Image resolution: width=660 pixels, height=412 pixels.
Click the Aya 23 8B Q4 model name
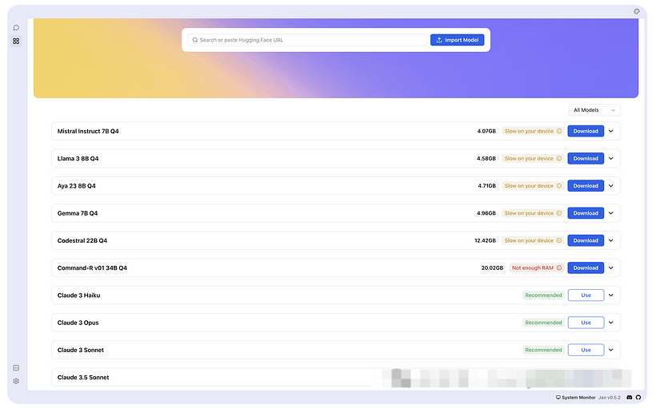point(77,185)
